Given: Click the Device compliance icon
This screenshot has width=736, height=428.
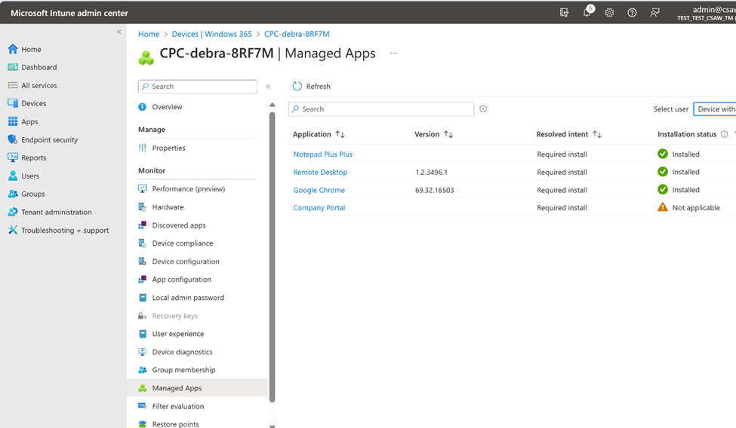Looking at the screenshot, I should pyautogui.click(x=142, y=243).
